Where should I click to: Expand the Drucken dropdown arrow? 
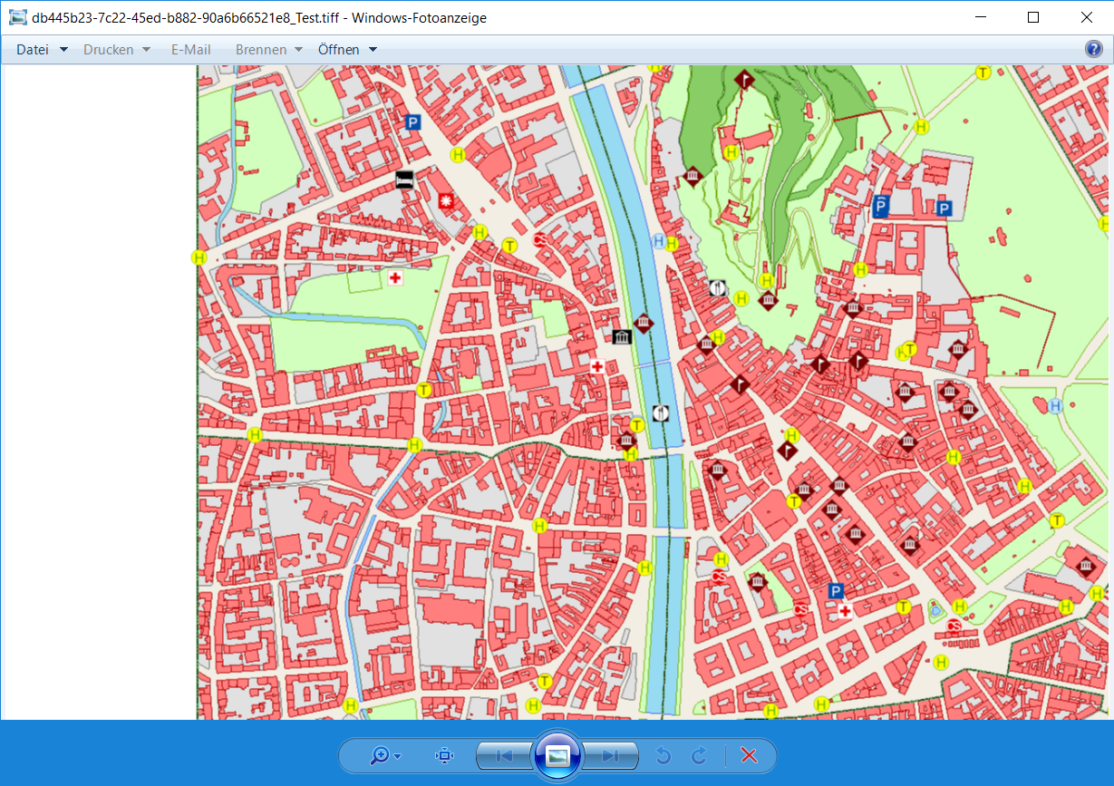click(147, 50)
